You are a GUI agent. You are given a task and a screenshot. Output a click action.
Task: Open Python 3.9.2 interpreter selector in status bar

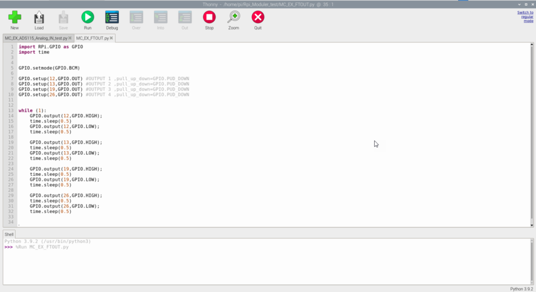coord(521,289)
